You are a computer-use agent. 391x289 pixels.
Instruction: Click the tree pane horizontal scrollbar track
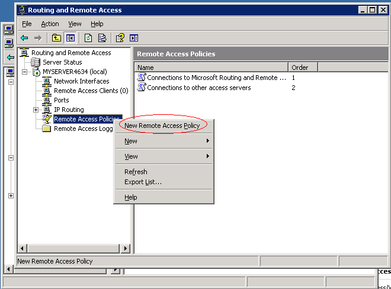tap(73, 249)
